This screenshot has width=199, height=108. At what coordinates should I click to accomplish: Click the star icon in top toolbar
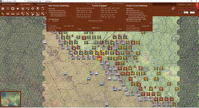[18, 9]
